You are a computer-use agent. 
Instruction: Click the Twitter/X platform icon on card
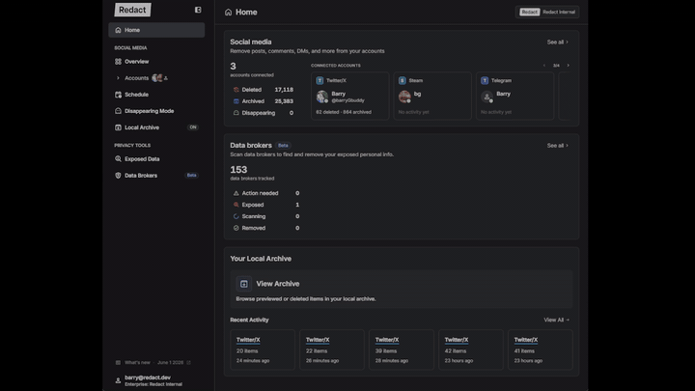(x=320, y=81)
